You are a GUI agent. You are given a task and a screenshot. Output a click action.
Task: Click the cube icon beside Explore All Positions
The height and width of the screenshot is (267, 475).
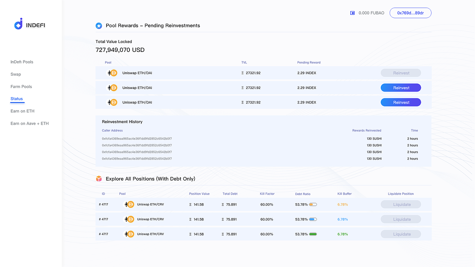[x=99, y=179]
